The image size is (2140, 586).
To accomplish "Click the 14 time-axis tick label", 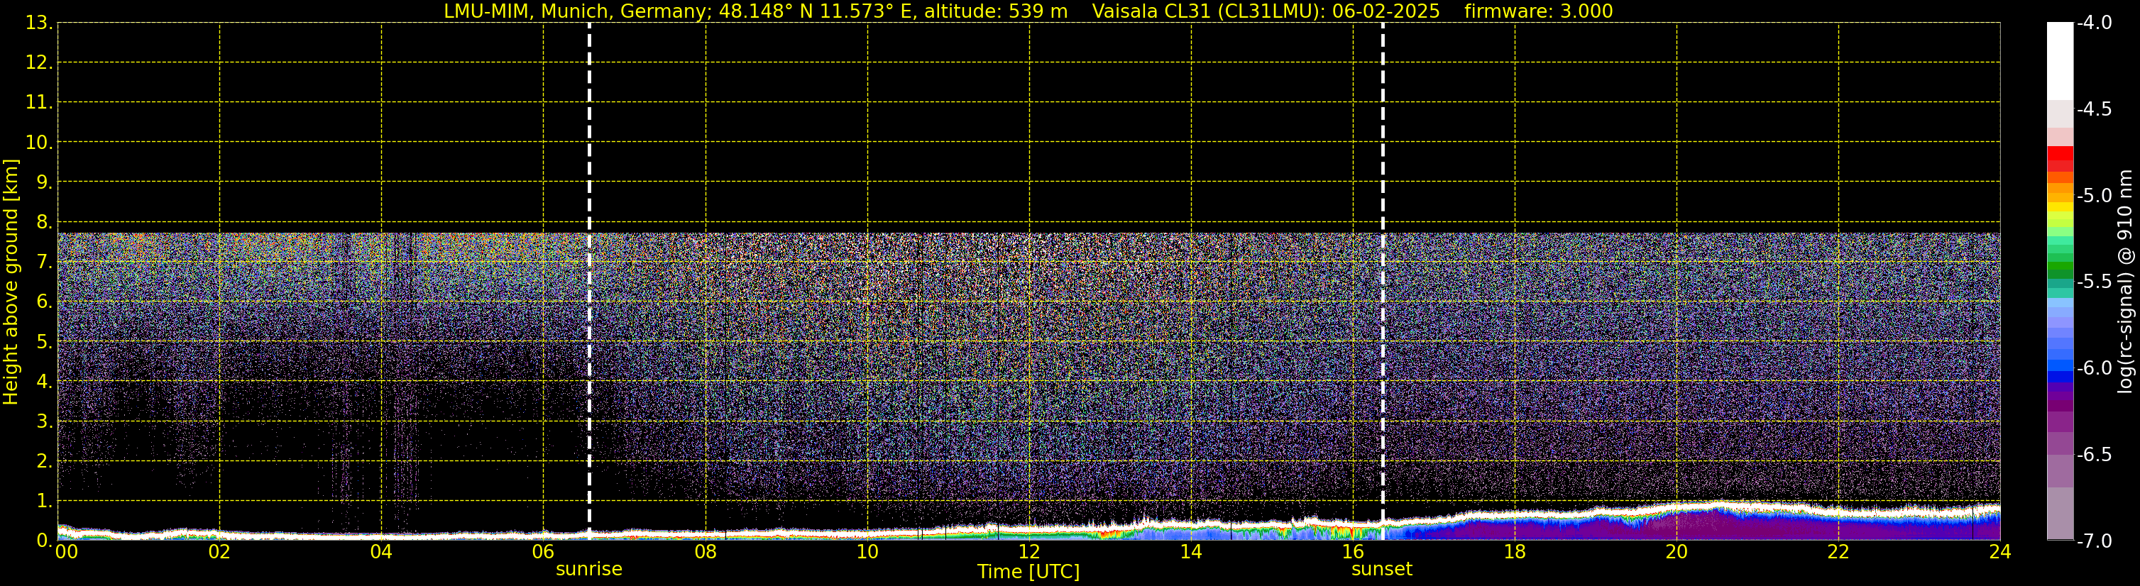I will 1191,553.
